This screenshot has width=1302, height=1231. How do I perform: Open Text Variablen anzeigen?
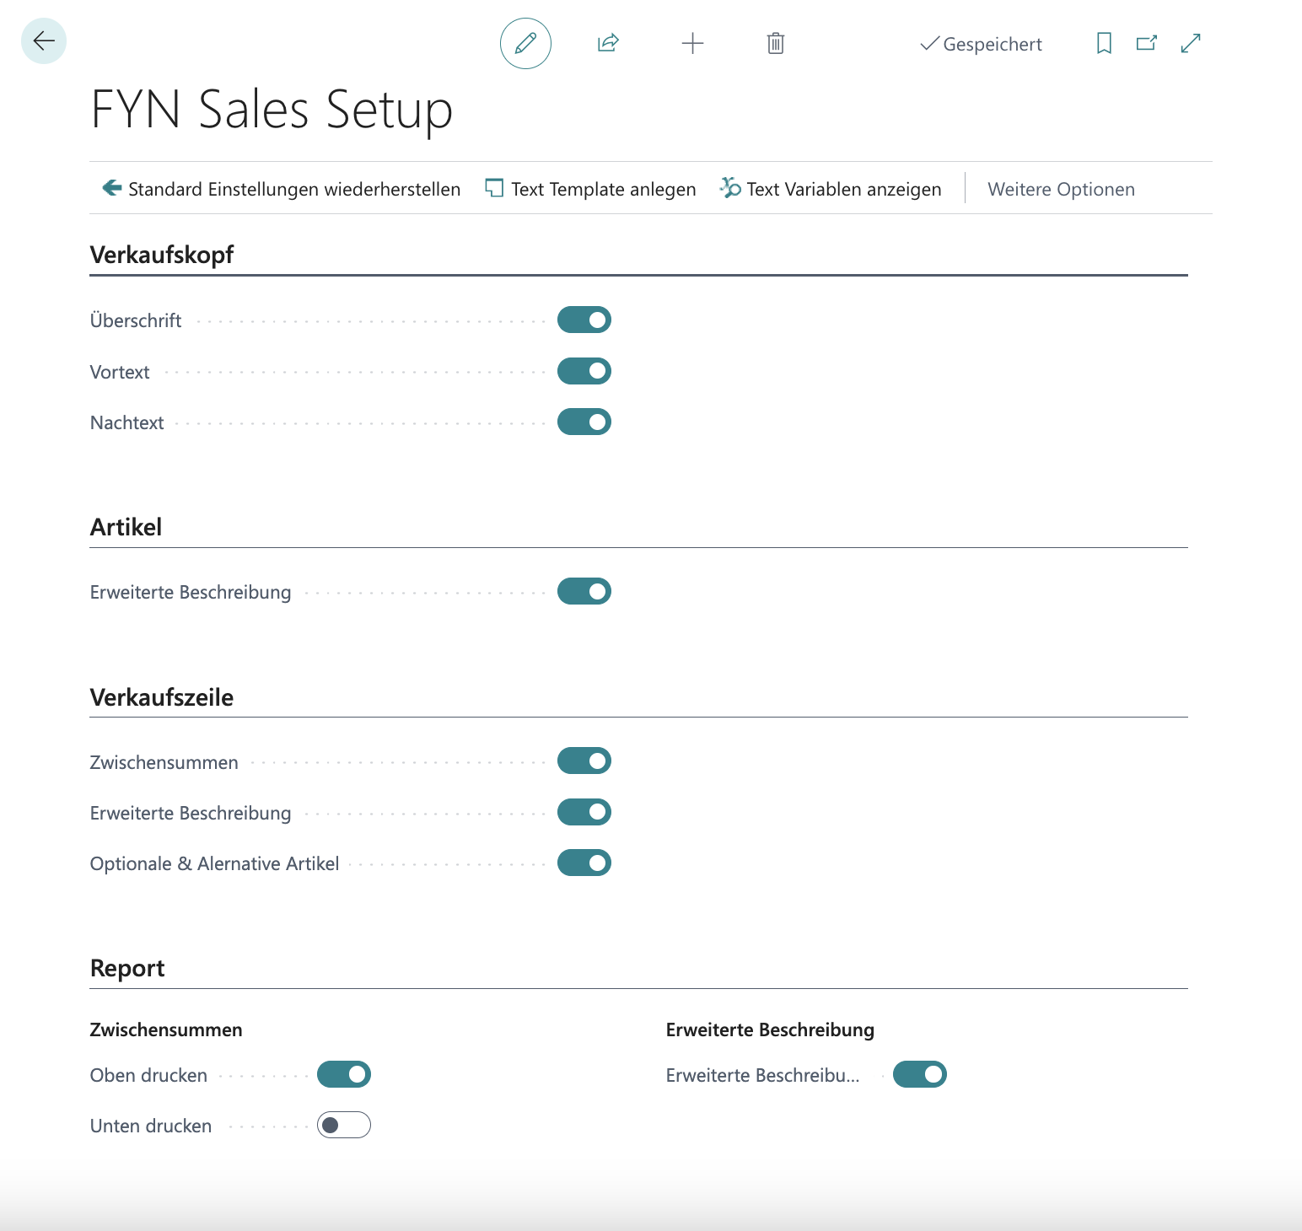point(831,189)
